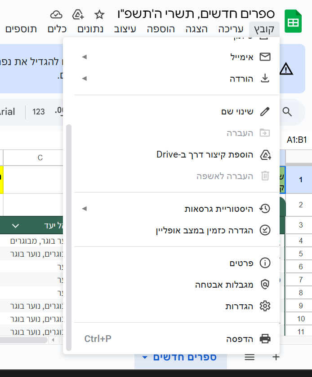Open the ספרים חדשים sheet tab dropdown
Image resolution: width=312 pixels, height=377 pixels.
coord(144,357)
